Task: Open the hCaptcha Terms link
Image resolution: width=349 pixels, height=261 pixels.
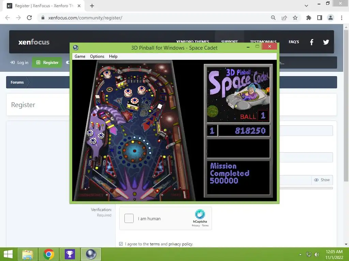Action: coord(205,226)
